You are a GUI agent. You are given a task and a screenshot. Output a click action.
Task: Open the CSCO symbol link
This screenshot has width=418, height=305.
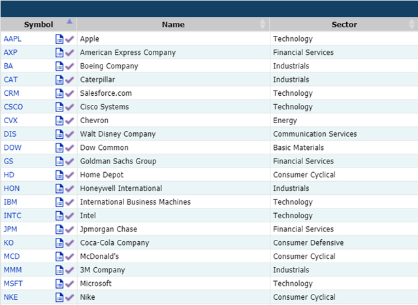(13, 107)
